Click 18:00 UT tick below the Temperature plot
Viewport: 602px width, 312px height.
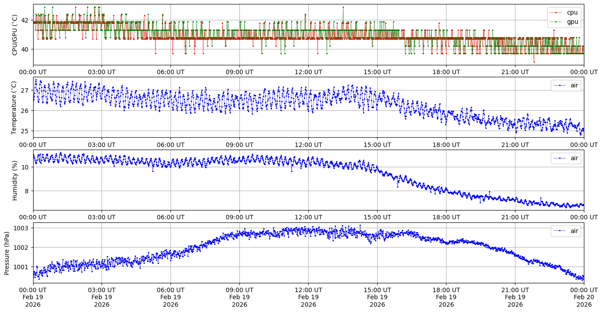[x=446, y=144]
